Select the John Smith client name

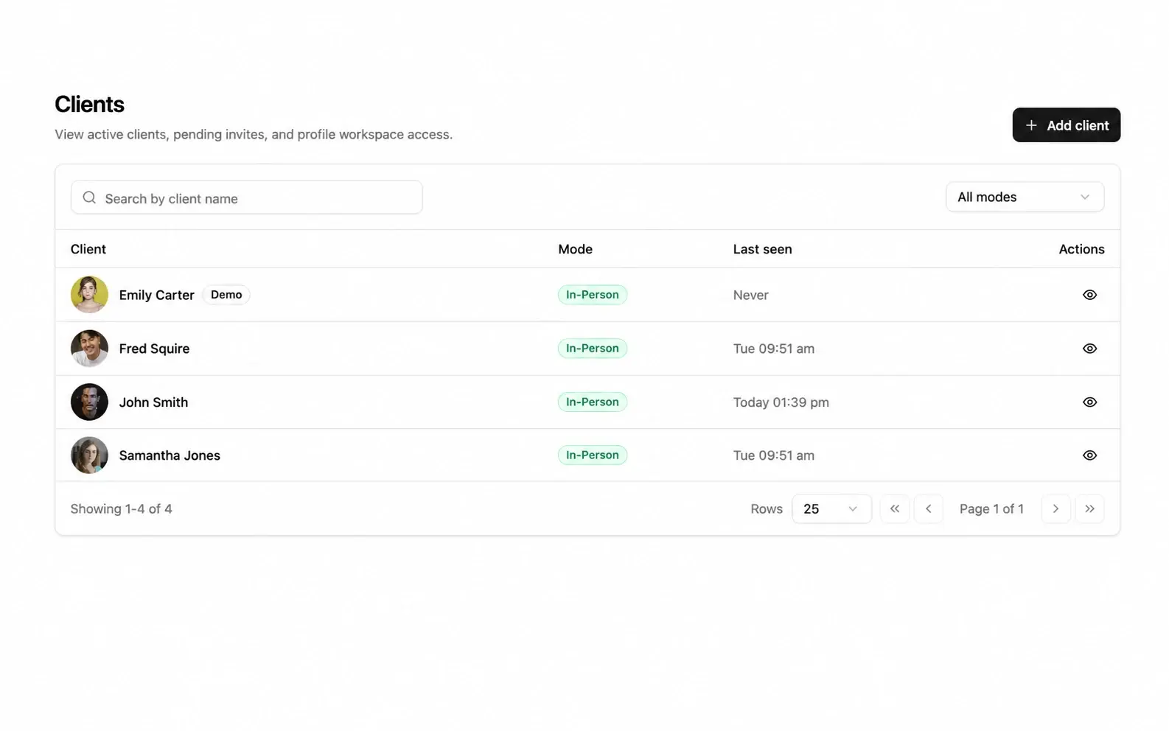[153, 402]
